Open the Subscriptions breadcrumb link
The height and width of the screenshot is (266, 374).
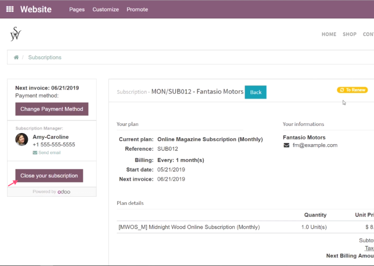(x=44, y=57)
